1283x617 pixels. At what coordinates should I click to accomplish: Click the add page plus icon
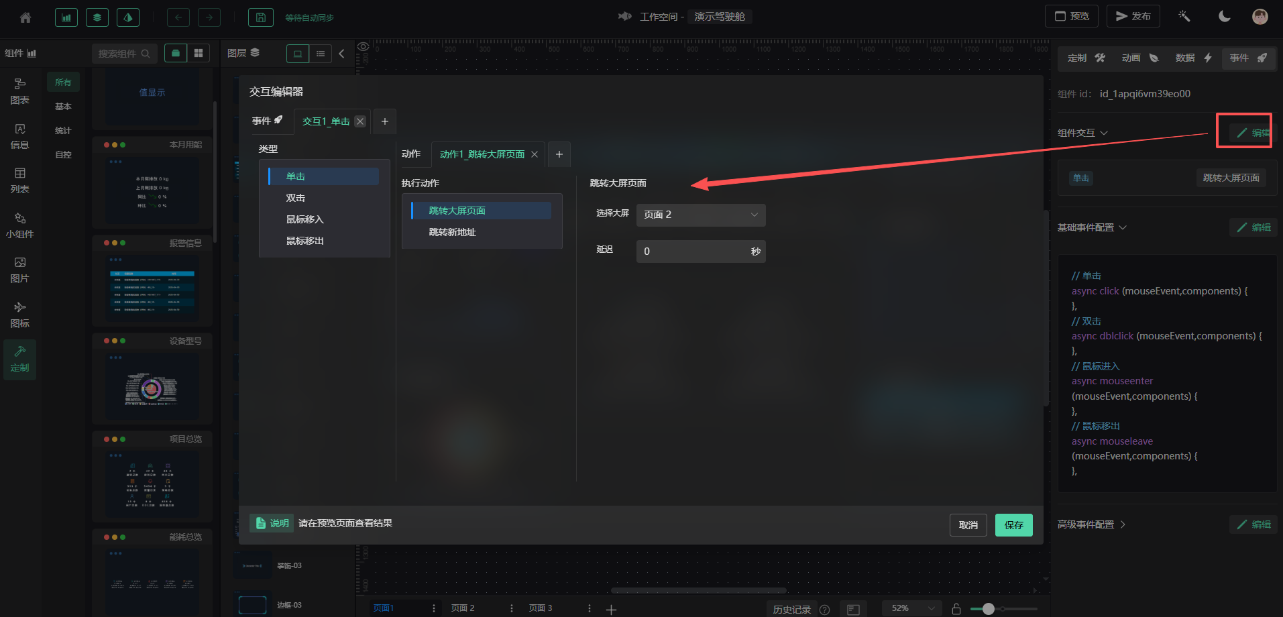click(611, 609)
